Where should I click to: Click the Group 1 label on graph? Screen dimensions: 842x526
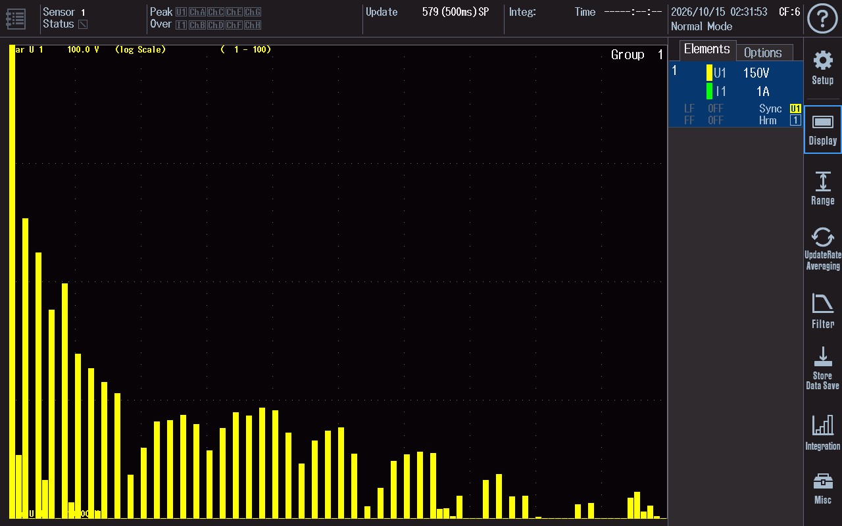[x=637, y=55]
